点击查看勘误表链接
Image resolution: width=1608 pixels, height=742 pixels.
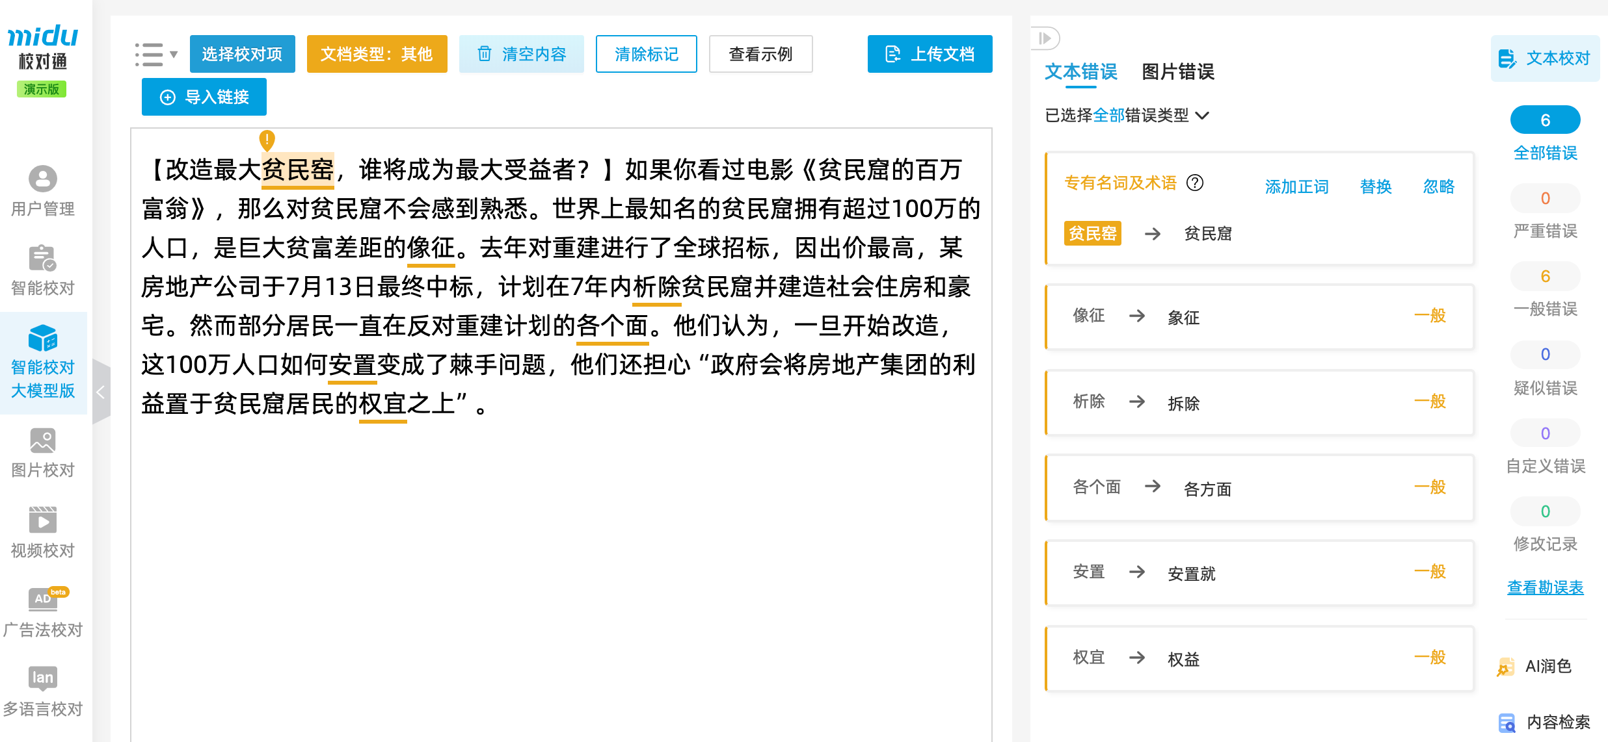click(x=1545, y=587)
